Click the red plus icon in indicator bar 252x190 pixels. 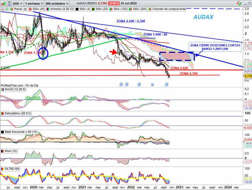(3, 9)
